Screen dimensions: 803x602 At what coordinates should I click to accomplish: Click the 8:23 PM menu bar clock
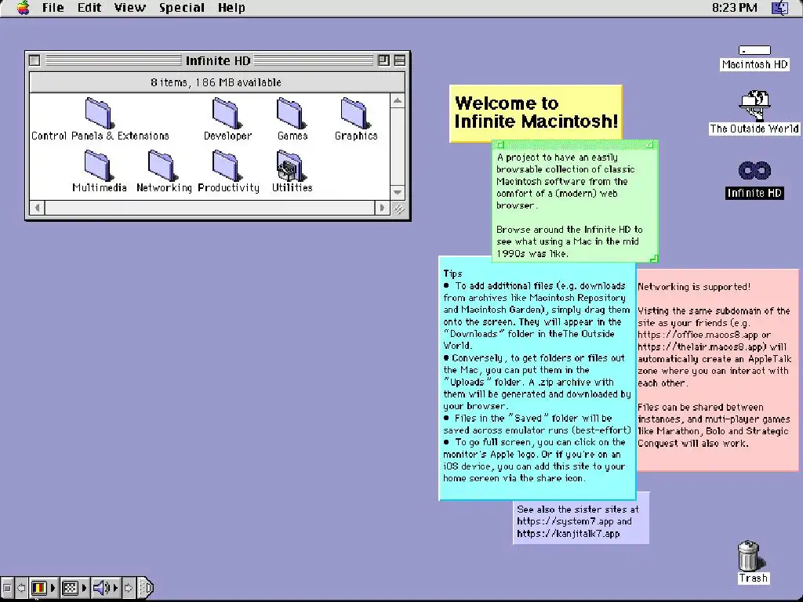[x=734, y=8]
